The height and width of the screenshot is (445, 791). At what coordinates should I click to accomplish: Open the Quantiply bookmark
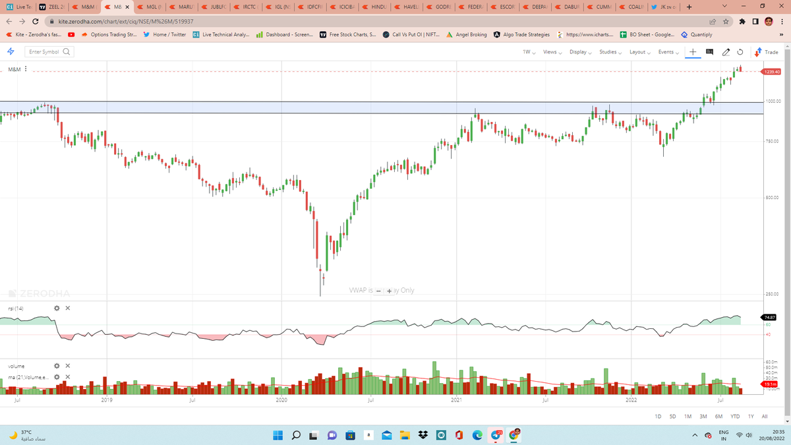tap(697, 34)
